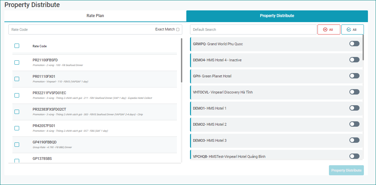Click the Property Distribute submit button

click(346, 170)
